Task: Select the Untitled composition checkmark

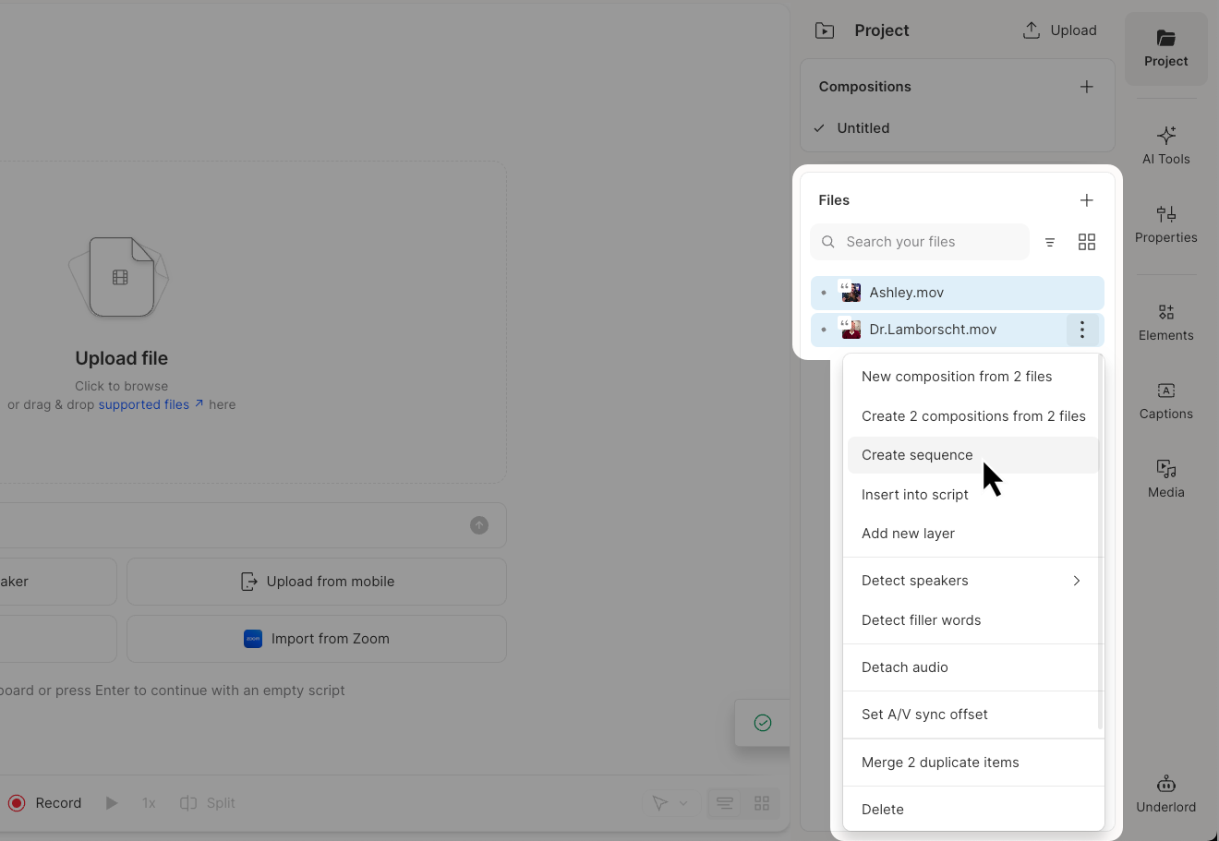Action: point(819,127)
